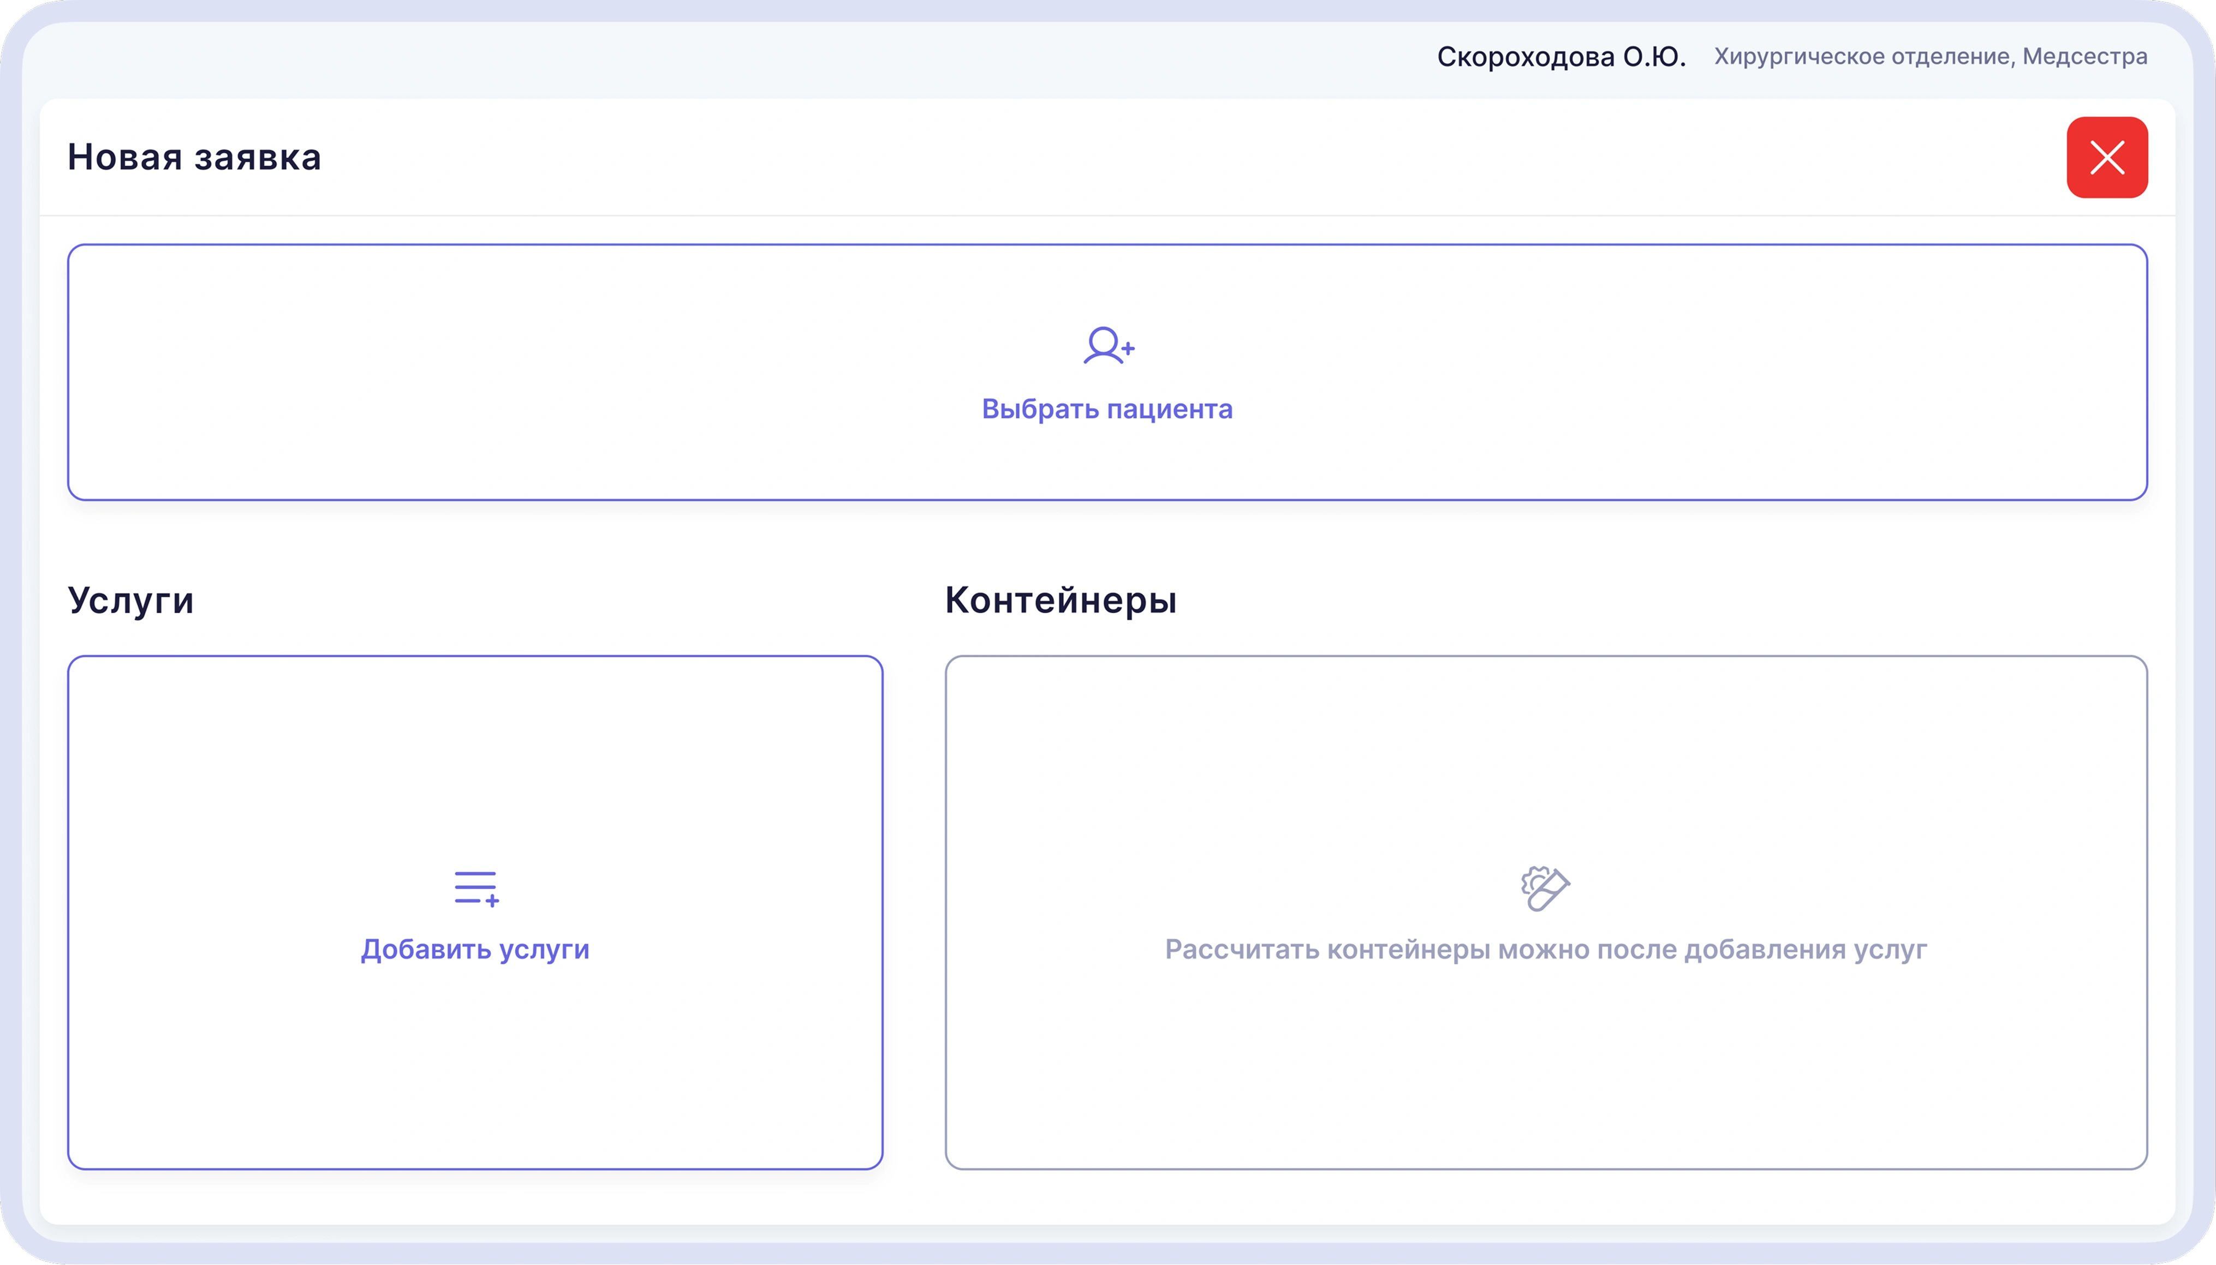
Task: Open "Добавить услуги" text link
Action: point(475,950)
